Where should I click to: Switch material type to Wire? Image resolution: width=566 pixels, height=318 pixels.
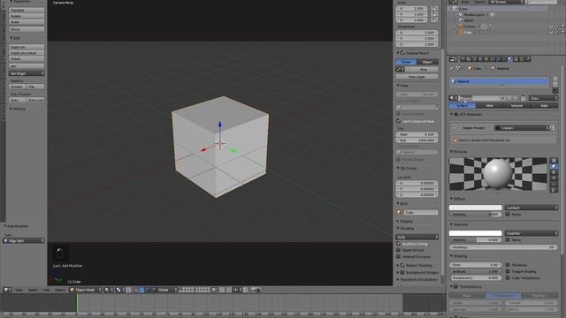coord(489,106)
